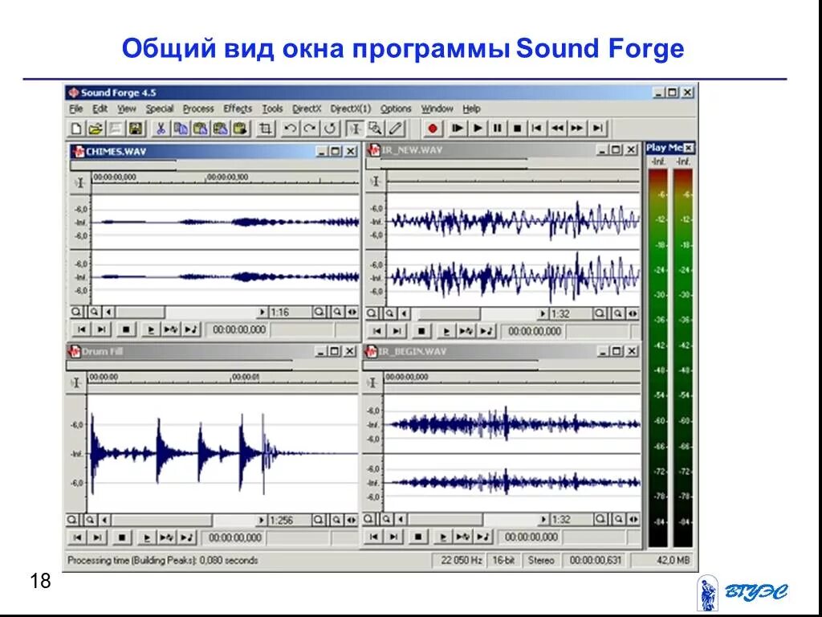Open the Effects menu

pos(237,108)
